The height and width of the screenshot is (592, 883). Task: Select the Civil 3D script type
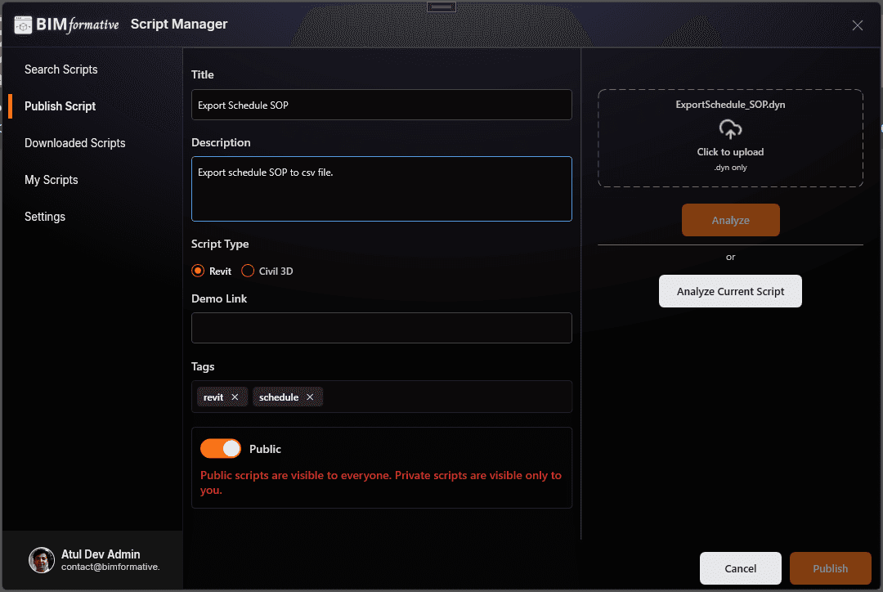(x=248, y=271)
